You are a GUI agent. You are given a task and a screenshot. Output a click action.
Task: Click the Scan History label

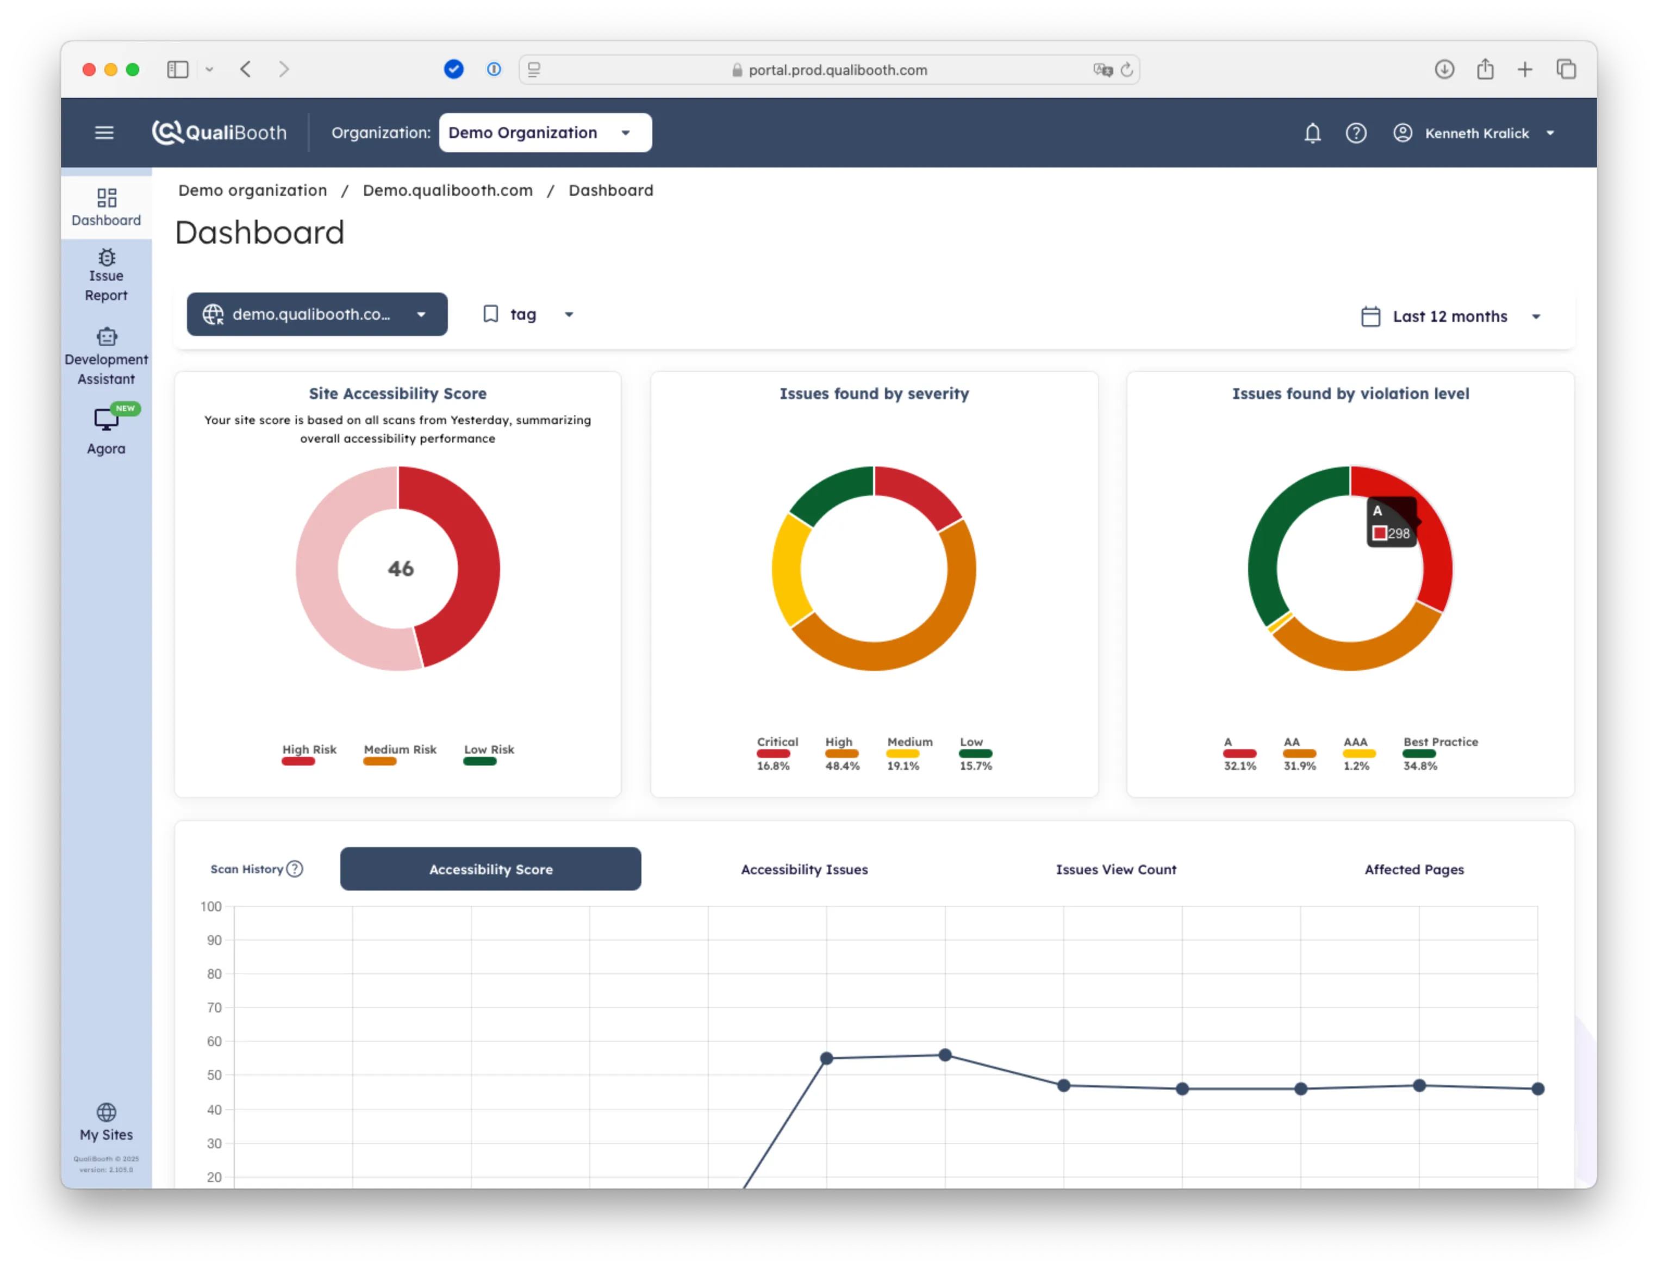(x=247, y=870)
